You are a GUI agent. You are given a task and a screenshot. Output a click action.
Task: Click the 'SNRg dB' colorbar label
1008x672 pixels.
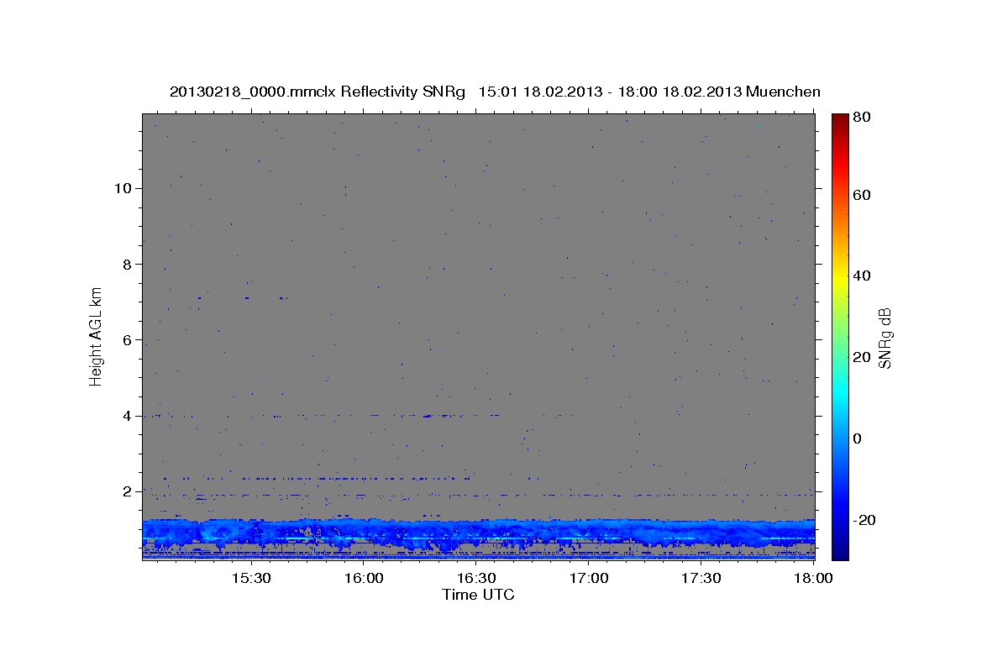pyautogui.click(x=885, y=338)
